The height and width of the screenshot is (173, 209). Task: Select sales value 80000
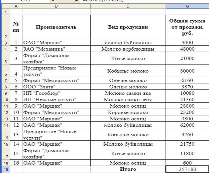click(187, 71)
